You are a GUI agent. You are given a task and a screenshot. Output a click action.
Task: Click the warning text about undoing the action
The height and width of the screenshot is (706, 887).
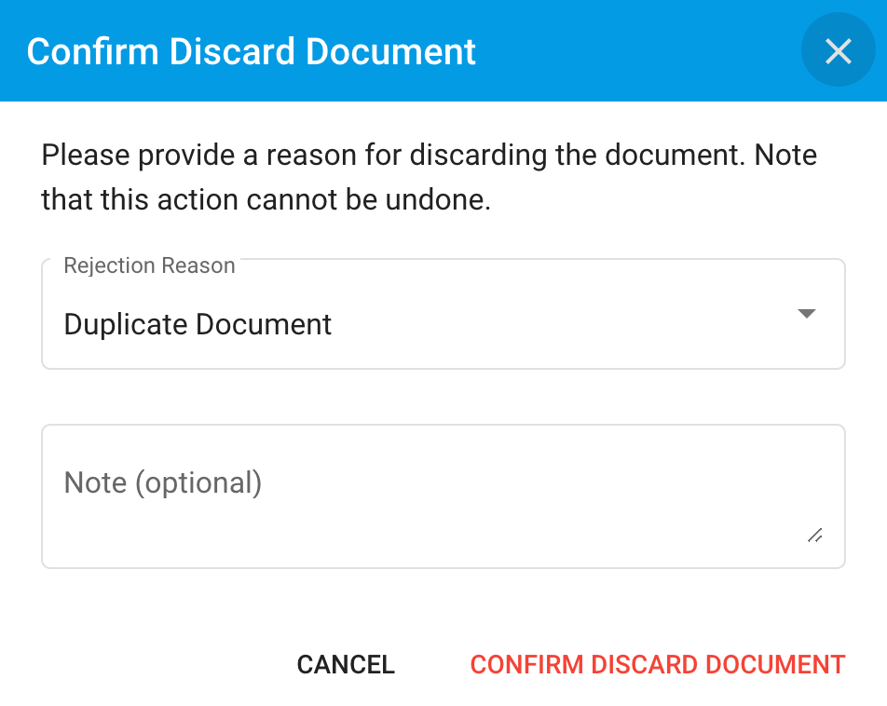(x=429, y=177)
